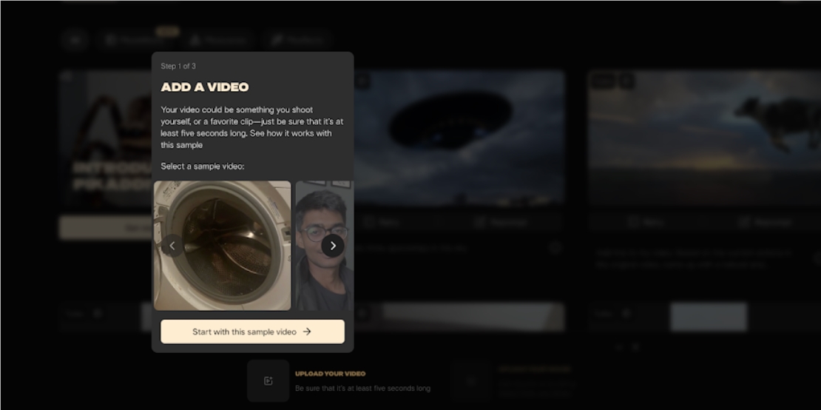Click the Upload Your Video heading
This screenshot has width=821, height=410.
[330, 374]
